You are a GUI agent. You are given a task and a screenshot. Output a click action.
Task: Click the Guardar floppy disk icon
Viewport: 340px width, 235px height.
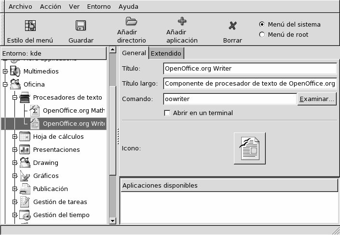[81, 26]
